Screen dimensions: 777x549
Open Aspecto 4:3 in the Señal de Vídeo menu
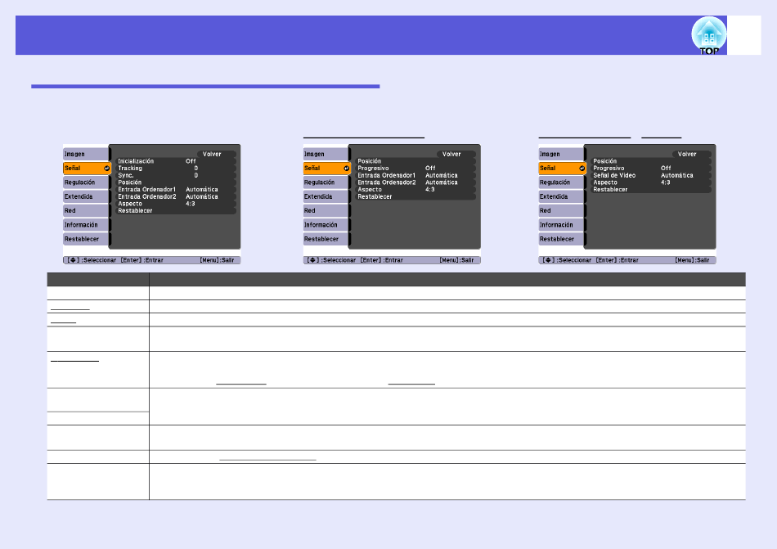tap(651, 182)
